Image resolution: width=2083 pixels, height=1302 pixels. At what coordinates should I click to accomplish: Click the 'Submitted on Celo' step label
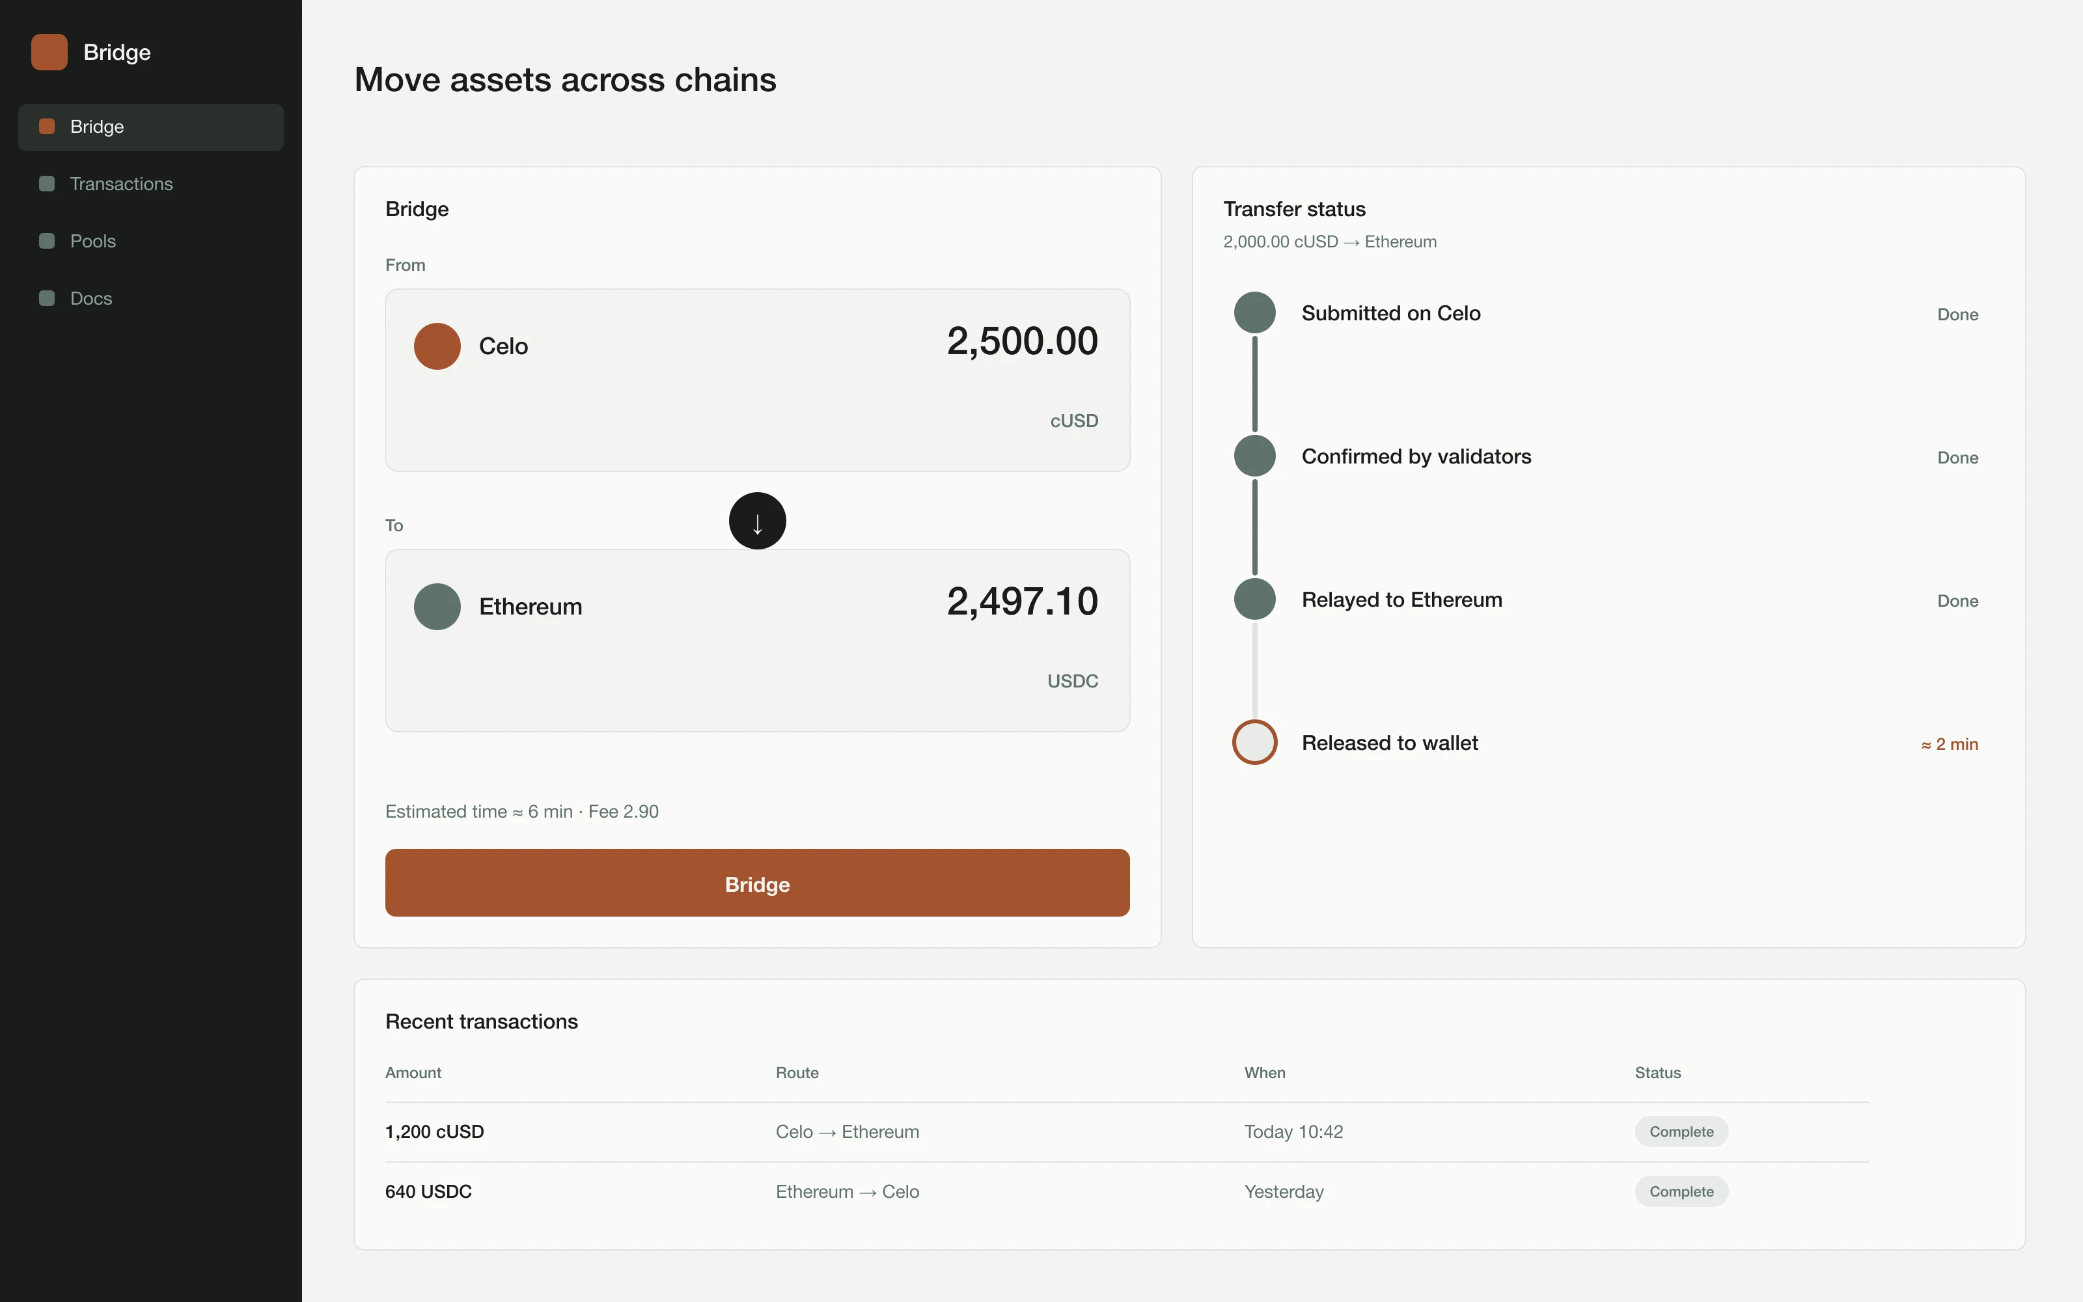coord(1391,313)
